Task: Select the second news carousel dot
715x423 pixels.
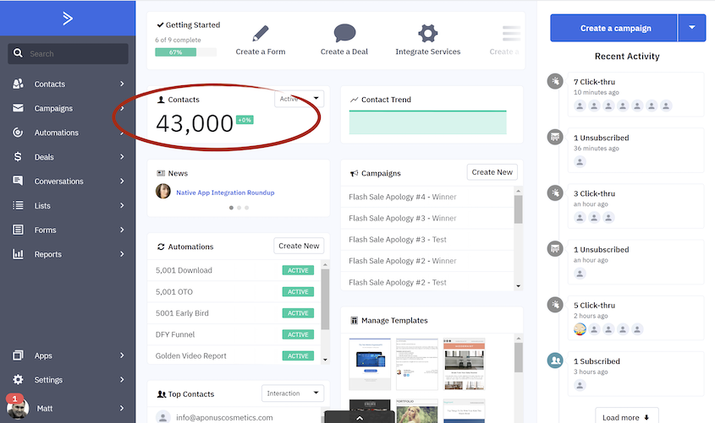Action: (239, 208)
